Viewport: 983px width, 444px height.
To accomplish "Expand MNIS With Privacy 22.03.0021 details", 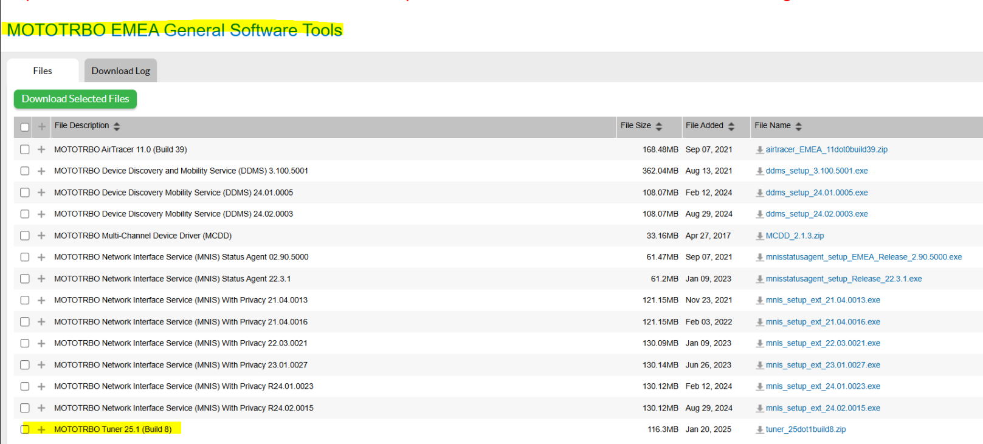I will pos(41,344).
